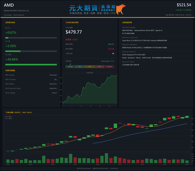Click the 04-27 date label on chart axis
The height and width of the screenshot is (171, 195).
(75, 164)
